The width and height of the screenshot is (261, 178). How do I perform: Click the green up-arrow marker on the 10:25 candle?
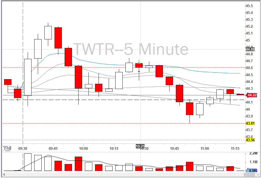(x=139, y=63)
